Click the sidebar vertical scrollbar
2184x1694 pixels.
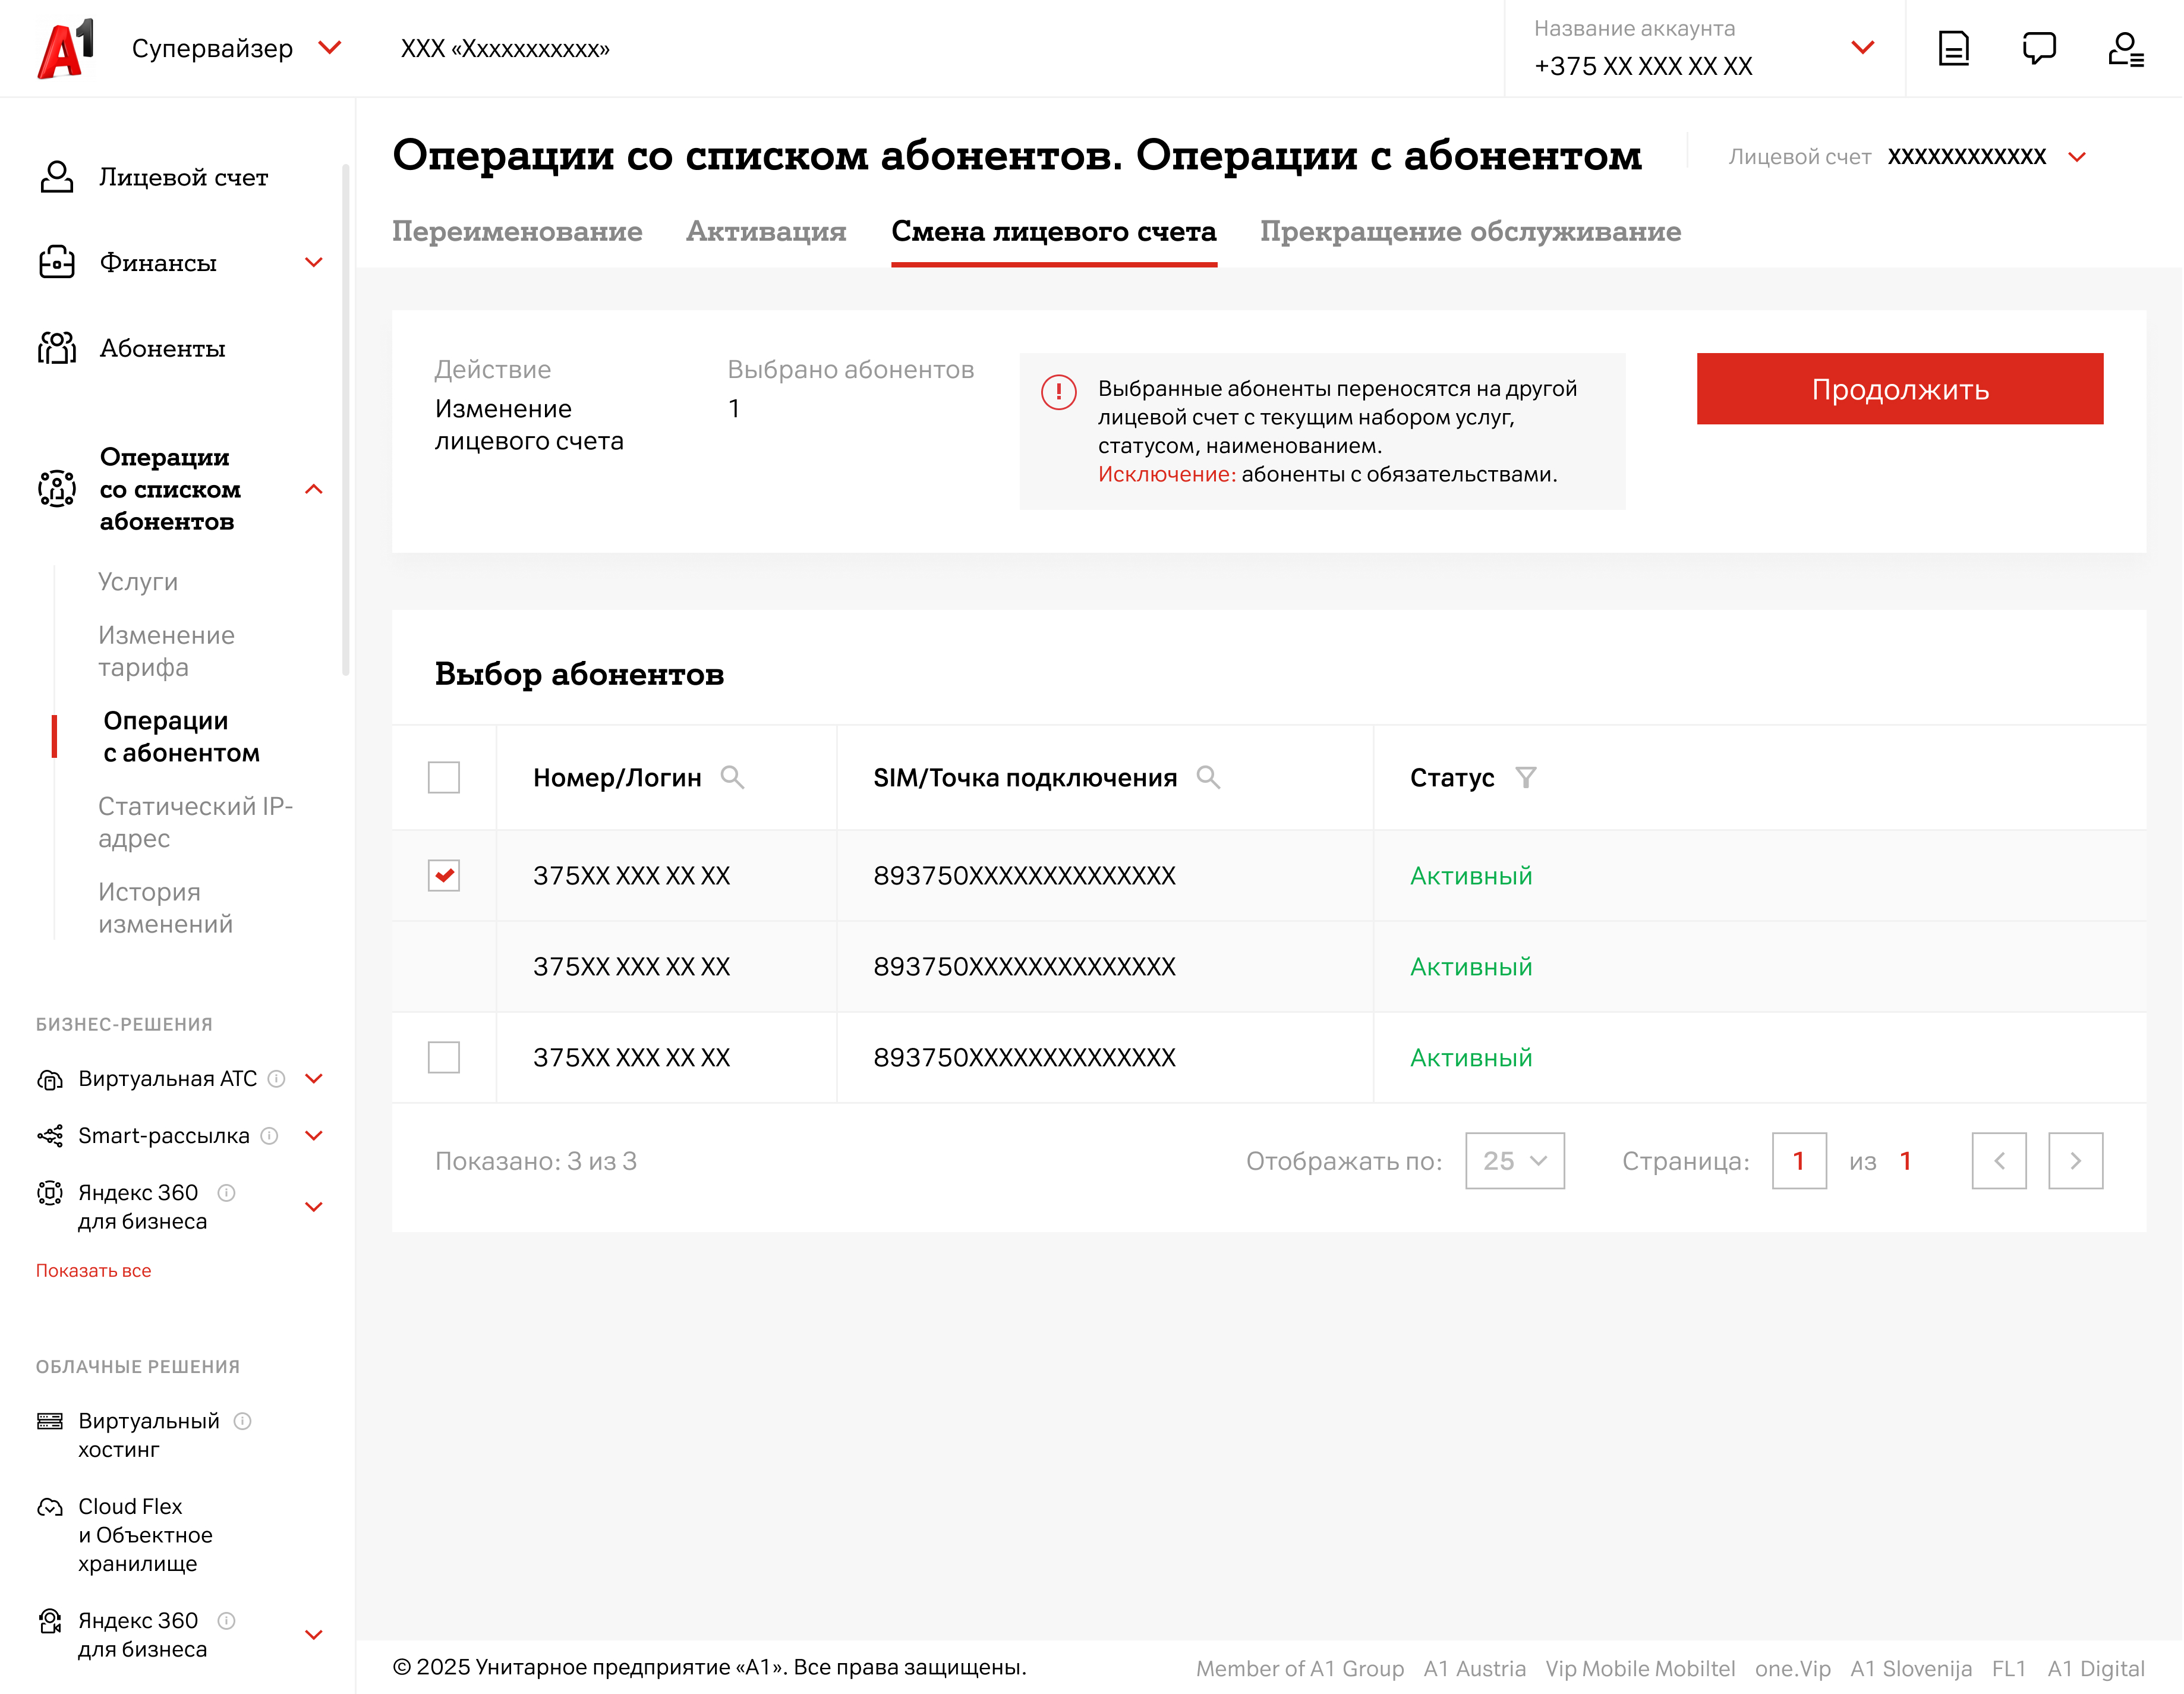pyautogui.click(x=346, y=420)
